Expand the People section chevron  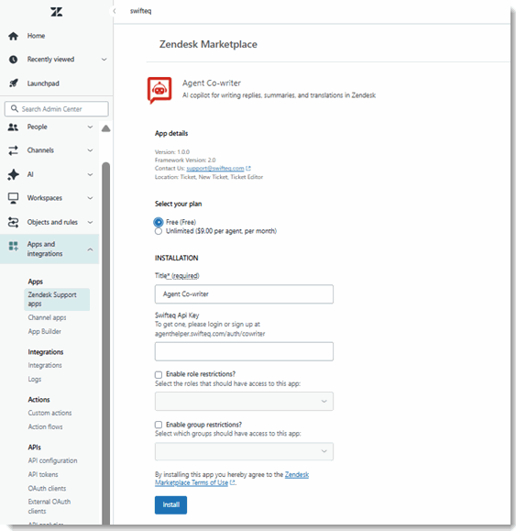click(90, 127)
